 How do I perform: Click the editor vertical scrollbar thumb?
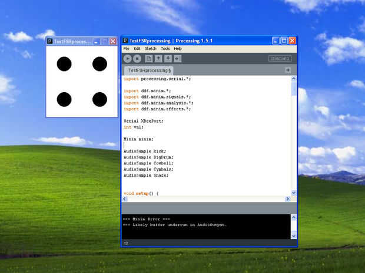(294, 89)
